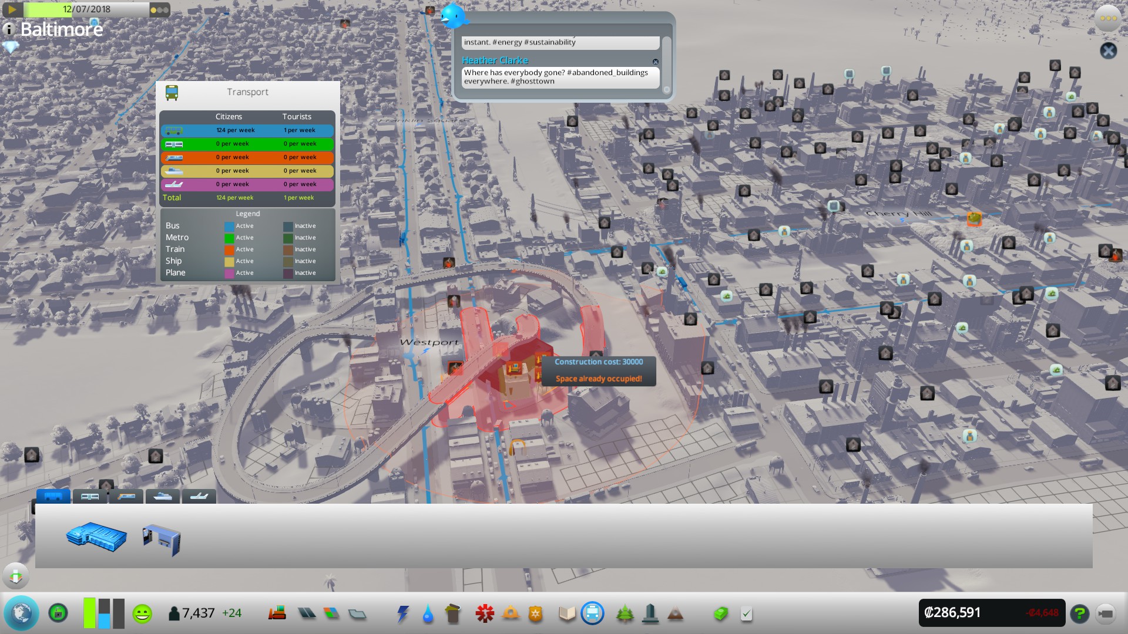Open city info beside Baltimore name

click(8, 29)
